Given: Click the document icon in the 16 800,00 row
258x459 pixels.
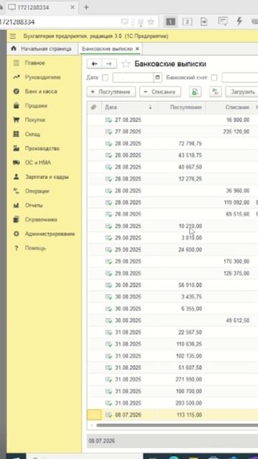Looking at the screenshot, I should click(108, 120).
